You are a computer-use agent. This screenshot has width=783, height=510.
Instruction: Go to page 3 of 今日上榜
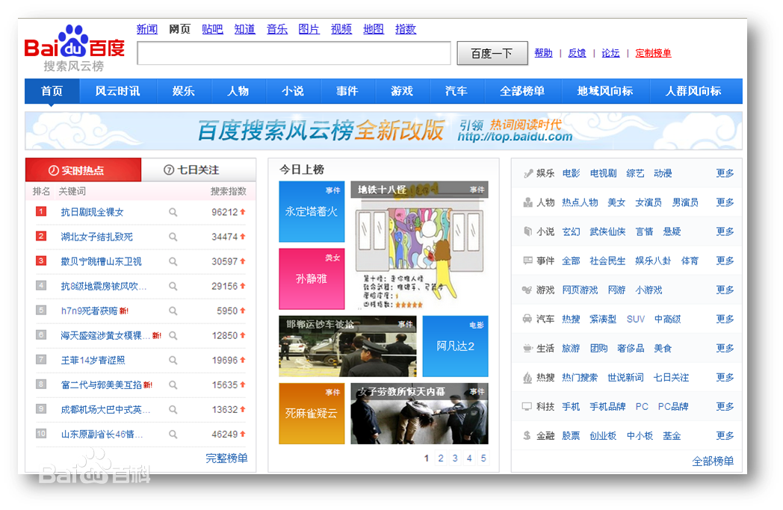[455, 458]
